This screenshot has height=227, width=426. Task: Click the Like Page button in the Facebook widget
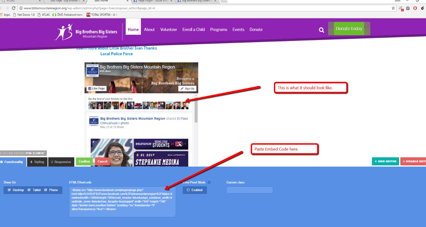[x=96, y=88]
